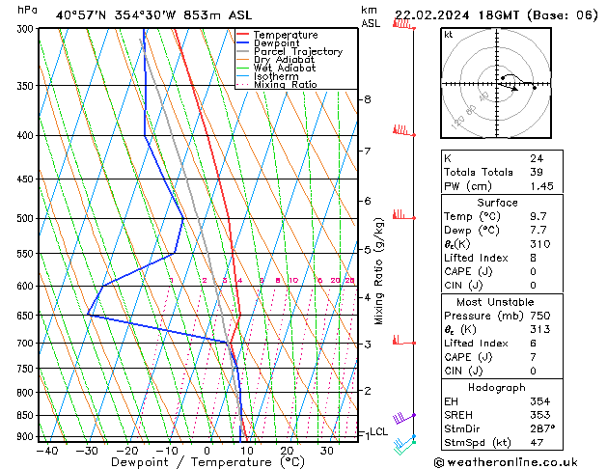Screen dimensions: 607x469
Task: Click the 'Most Unstable' section header
Action: coord(495,302)
